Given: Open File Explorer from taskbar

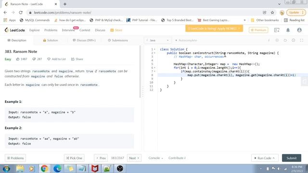Looking at the screenshot, I should [20, 169].
